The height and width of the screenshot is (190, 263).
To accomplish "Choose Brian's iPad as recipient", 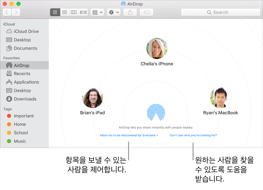I will tap(92, 97).
